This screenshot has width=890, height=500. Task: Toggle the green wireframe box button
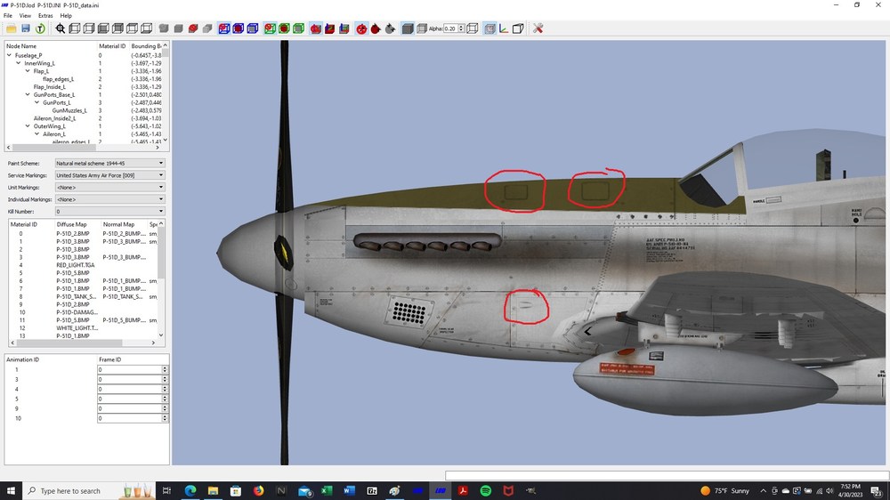[298, 28]
